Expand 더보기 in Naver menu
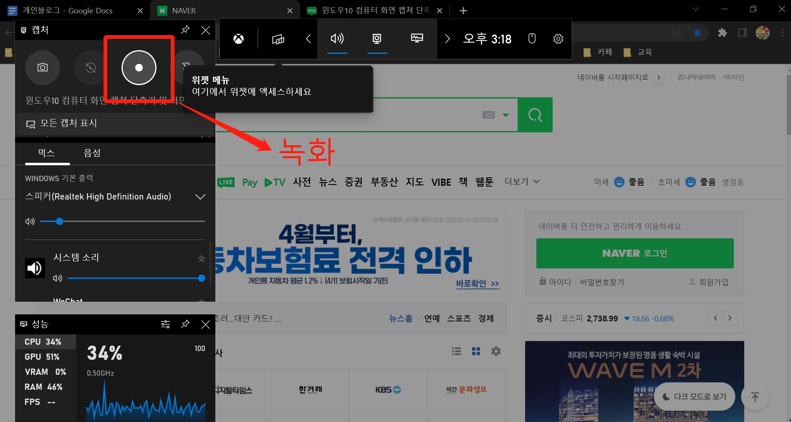This screenshot has width=791, height=422. coord(522,182)
